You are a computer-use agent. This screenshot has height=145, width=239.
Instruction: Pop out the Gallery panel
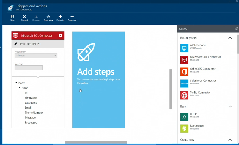[x=237, y=29]
